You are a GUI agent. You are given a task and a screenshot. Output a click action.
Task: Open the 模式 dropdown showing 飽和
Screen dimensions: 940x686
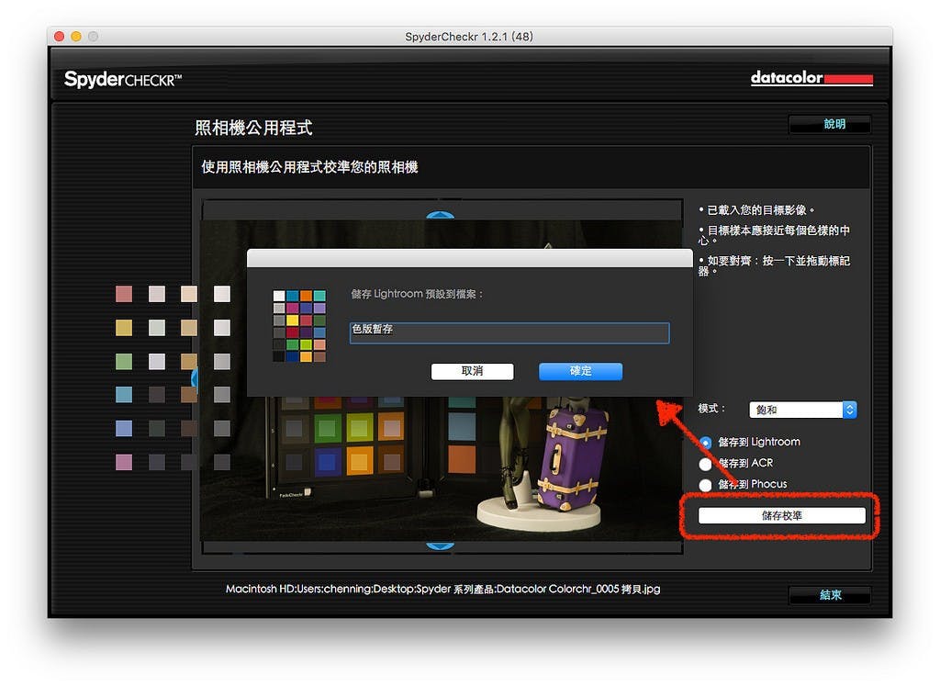[802, 410]
